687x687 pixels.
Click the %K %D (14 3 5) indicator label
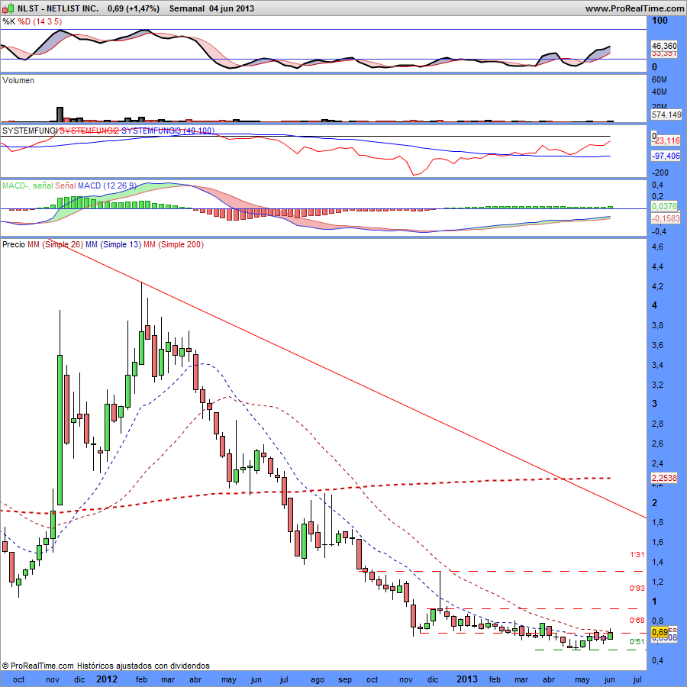point(32,21)
